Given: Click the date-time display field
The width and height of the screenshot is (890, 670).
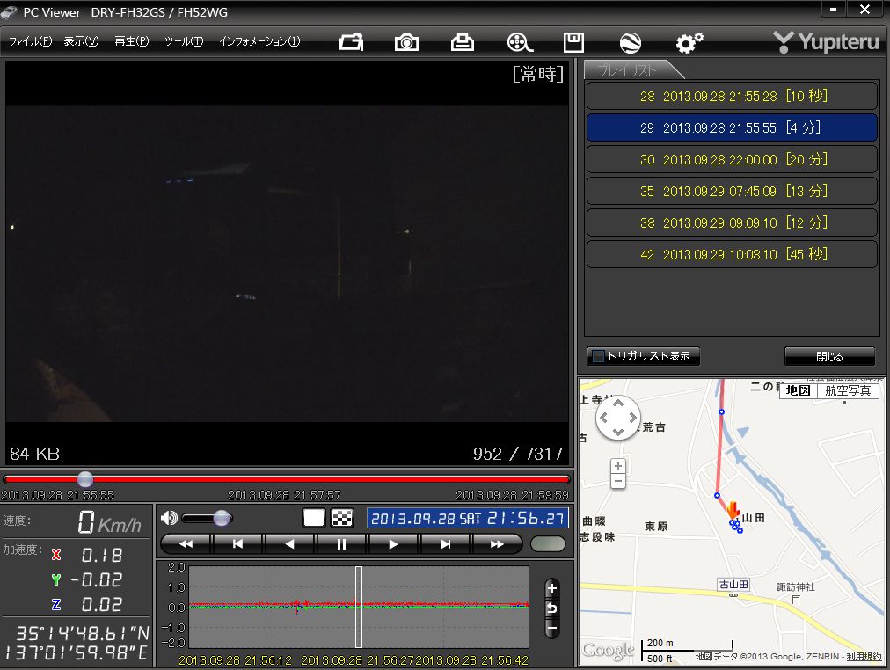Looking at the screenshot, I should pyautogui.click(x=468, y=518).
